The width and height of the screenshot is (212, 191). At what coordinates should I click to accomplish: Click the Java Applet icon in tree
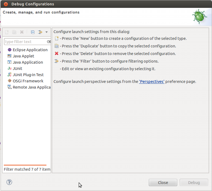pos(10,56)
